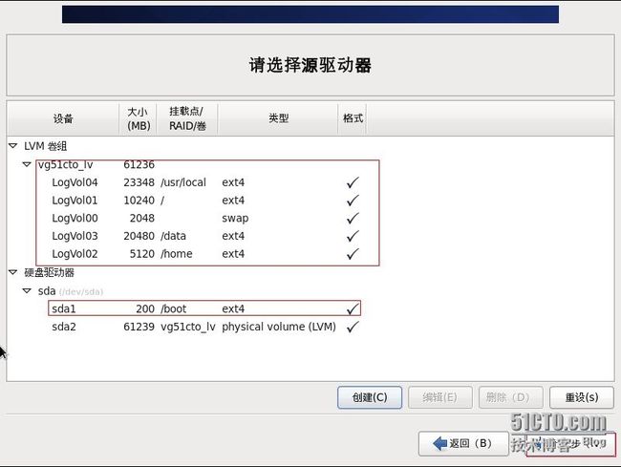Viewport: 621px width, 467px height.
Task: Collapse the vg51cto_lv volume group
Action: tap(28, 164)
